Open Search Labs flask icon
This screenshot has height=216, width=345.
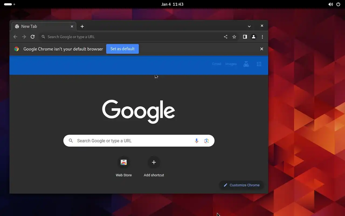point(246,64)
